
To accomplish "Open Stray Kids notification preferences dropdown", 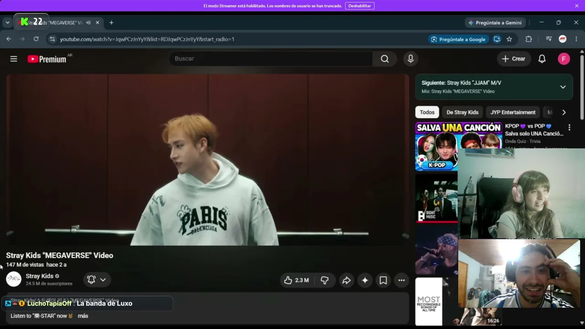I will (96, 280).
